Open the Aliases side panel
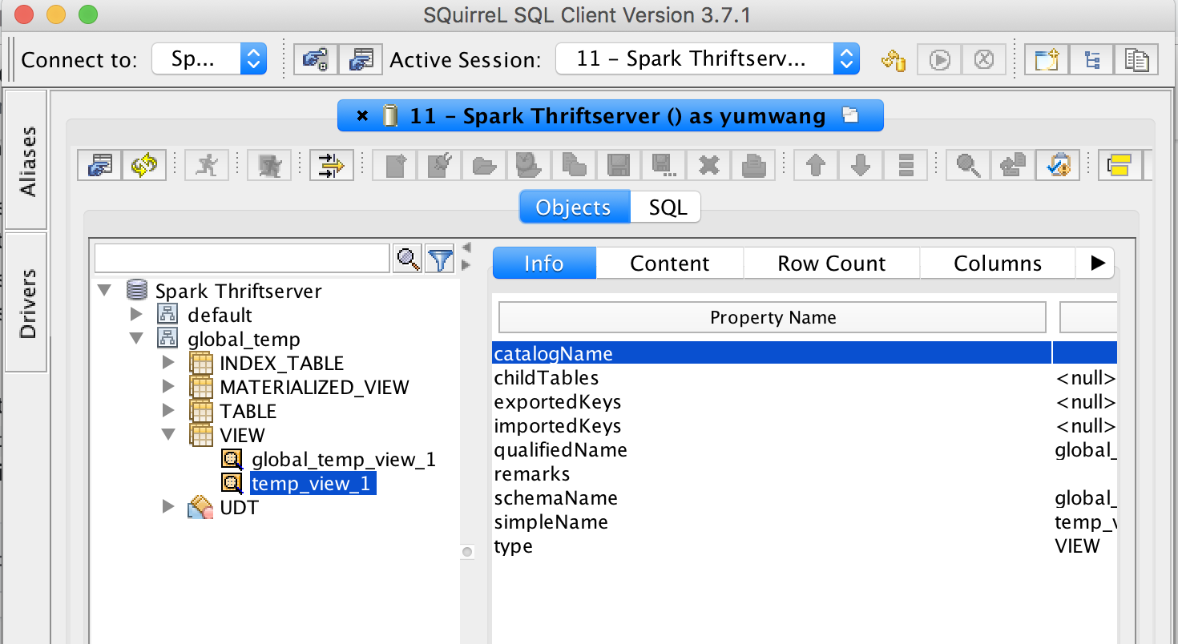This screenshot has height=644, width=1178. pyautogui.click(x=26, y=160)
